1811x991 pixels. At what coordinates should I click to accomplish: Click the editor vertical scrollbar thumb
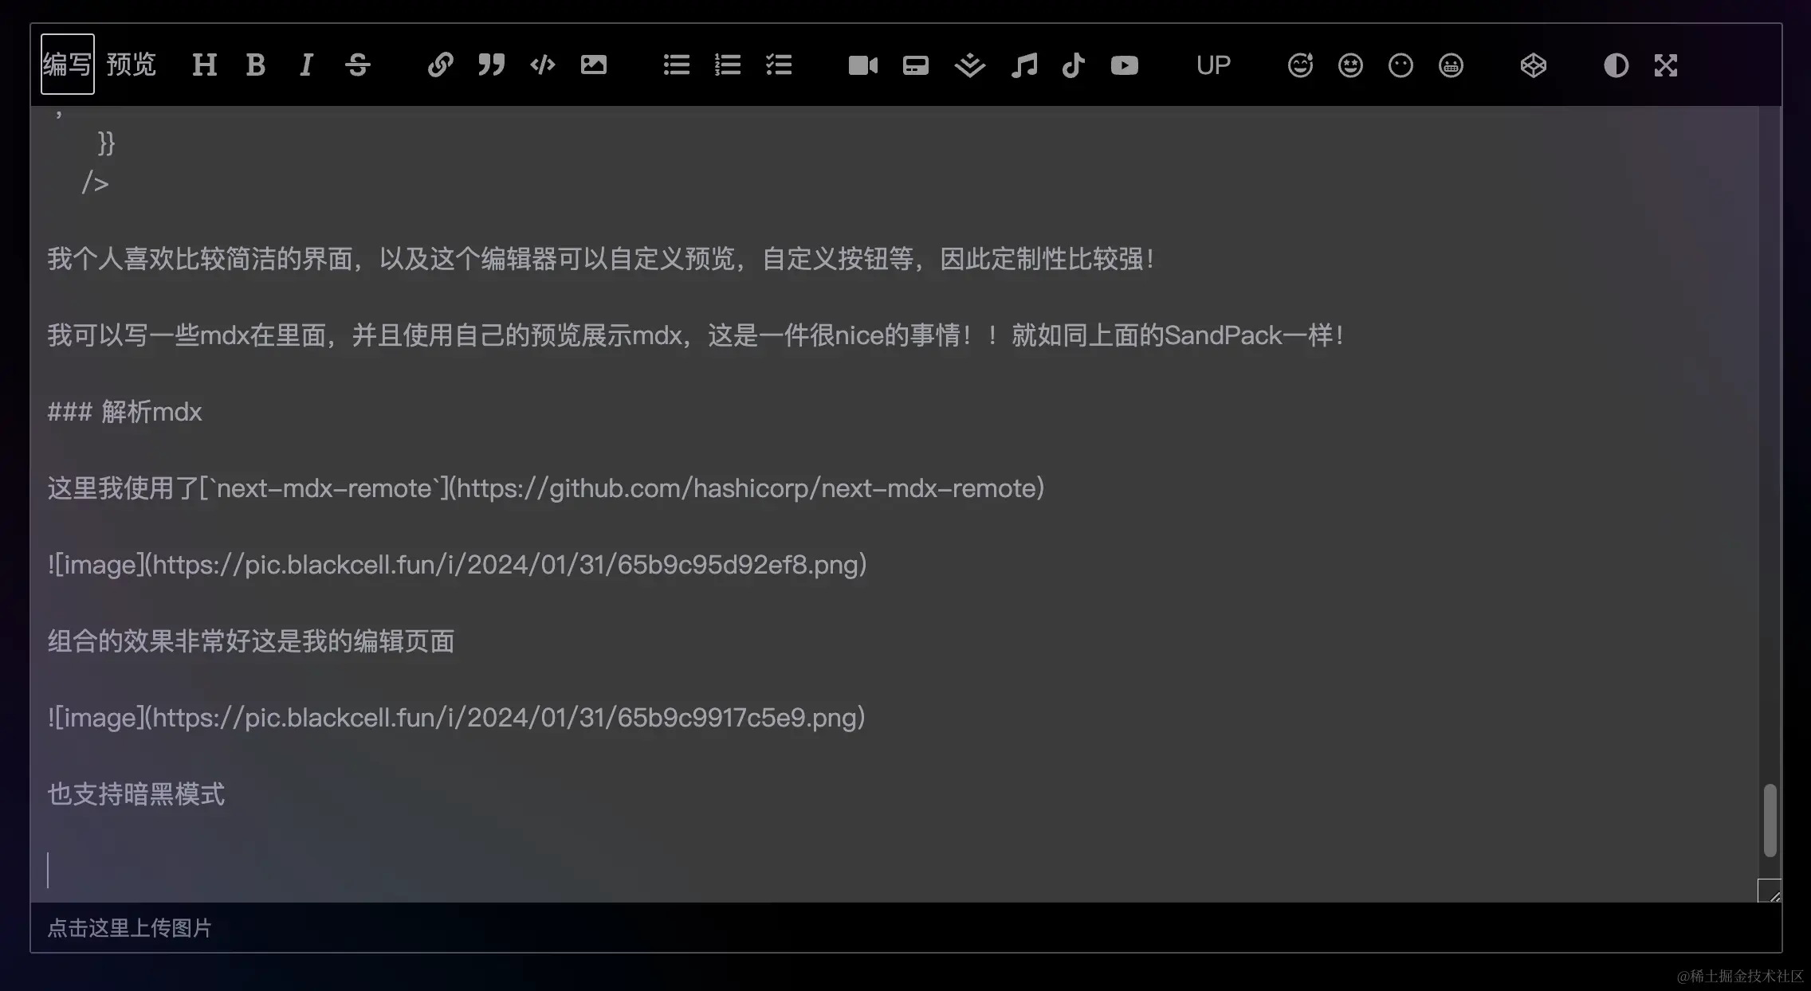1770,821
